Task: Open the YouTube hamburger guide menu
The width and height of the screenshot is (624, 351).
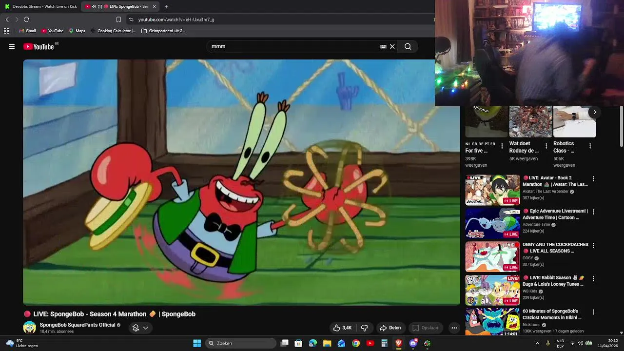Action: point(12,47)
